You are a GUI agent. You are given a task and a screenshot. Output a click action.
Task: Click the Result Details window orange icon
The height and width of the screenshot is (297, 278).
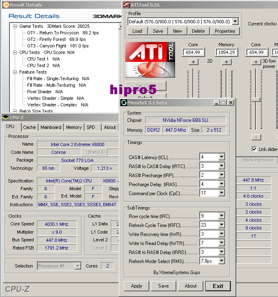pyautogui.click(x=6, y=5)
